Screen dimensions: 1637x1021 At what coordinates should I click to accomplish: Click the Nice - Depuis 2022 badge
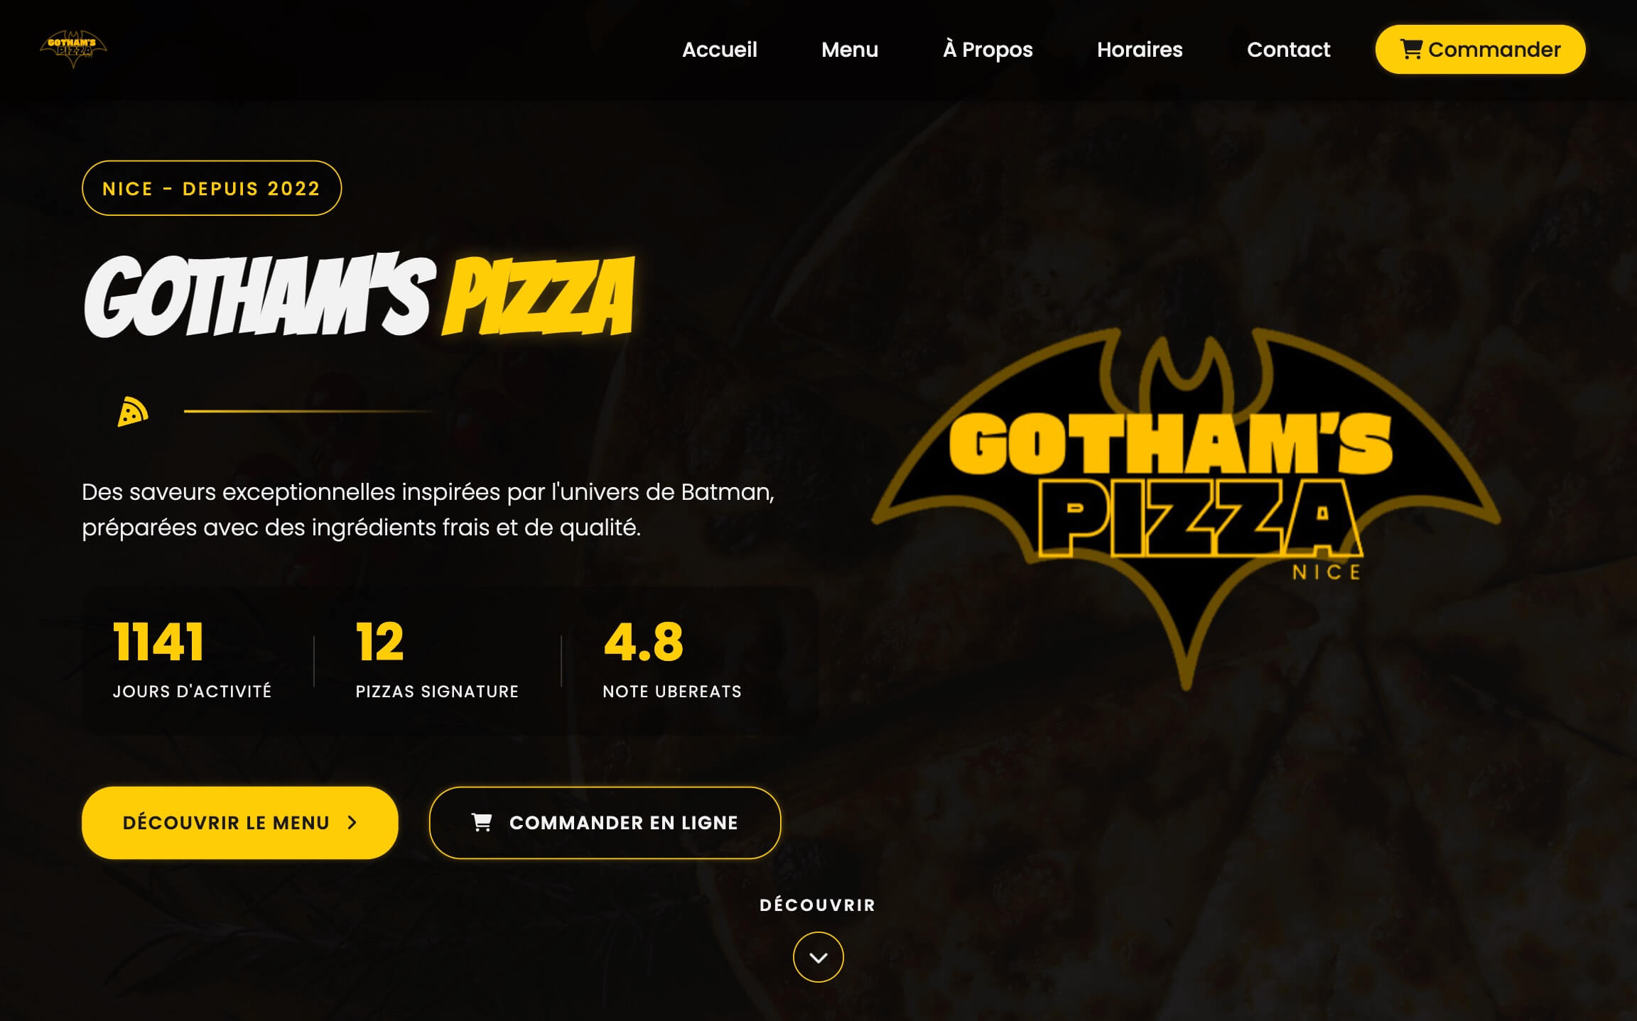pyautogui.click(x=212, y=188)
